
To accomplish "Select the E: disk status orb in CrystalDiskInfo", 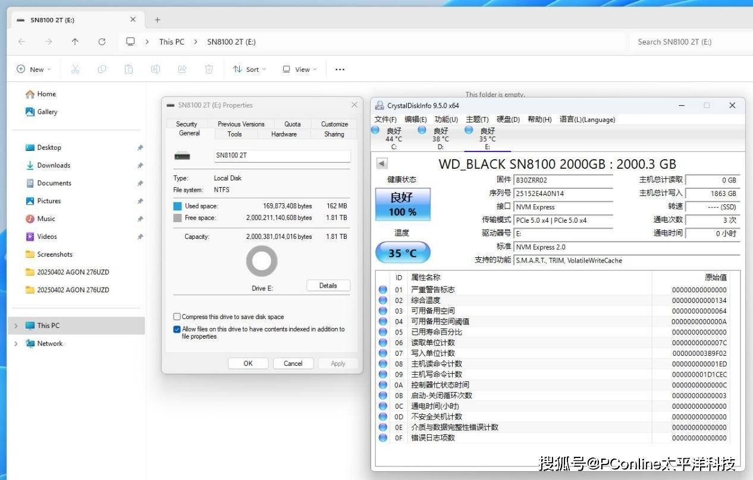I will coord(469,130).
